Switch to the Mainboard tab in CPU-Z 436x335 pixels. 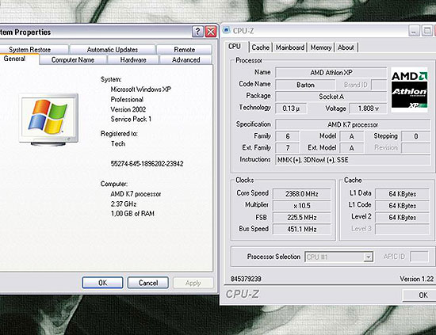click(290, 48)
